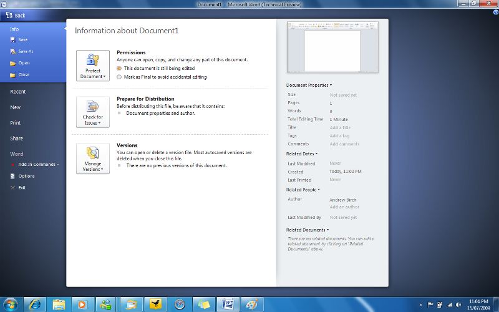Viewport: 499px width, 312px height.
Task: Open the Share tab
Action: [17, 139]
